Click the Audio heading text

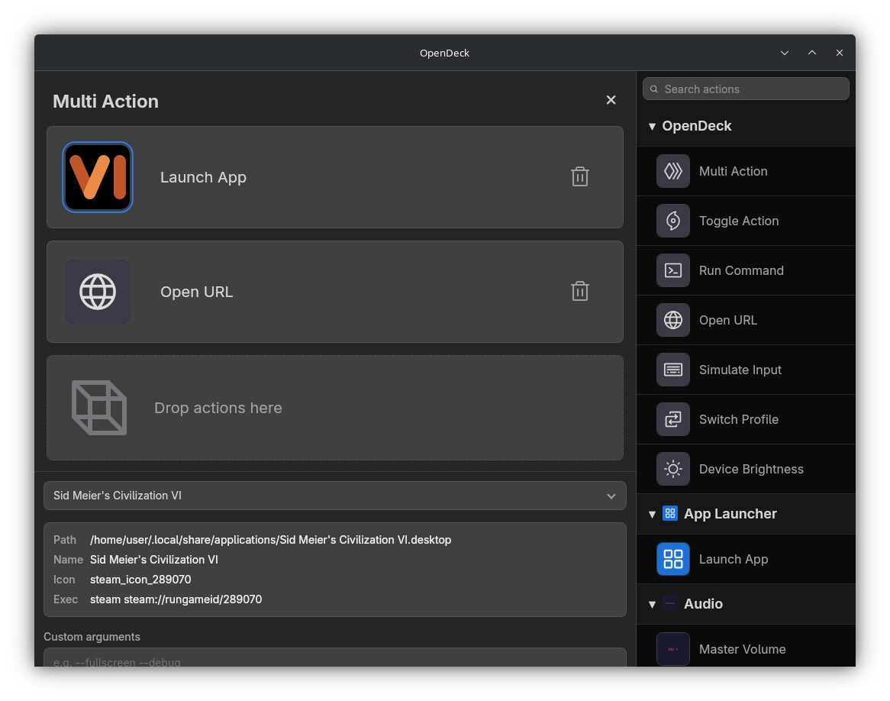click(x=703, y=604)
